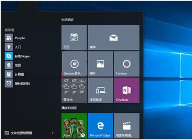
Task: Open the weather tile for 青岛市
Action: [x=74, y=90]
